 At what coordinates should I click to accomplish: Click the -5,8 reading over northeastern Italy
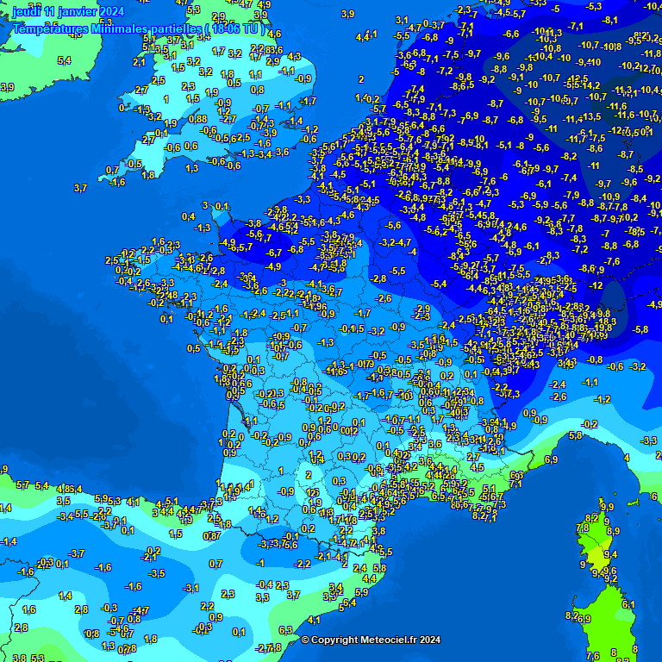pyautogui.click(x=640, y=330)
